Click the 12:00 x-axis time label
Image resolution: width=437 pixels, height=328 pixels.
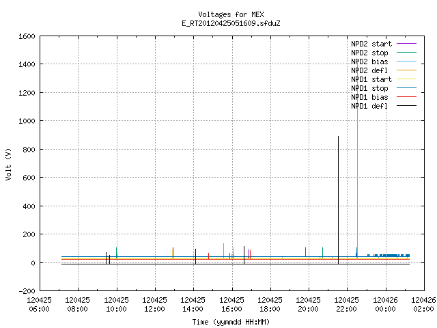[154, 309]
